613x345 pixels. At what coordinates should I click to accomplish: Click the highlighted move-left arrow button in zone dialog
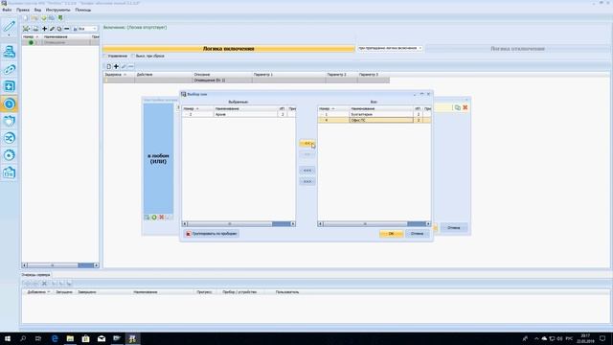[307, 144]
